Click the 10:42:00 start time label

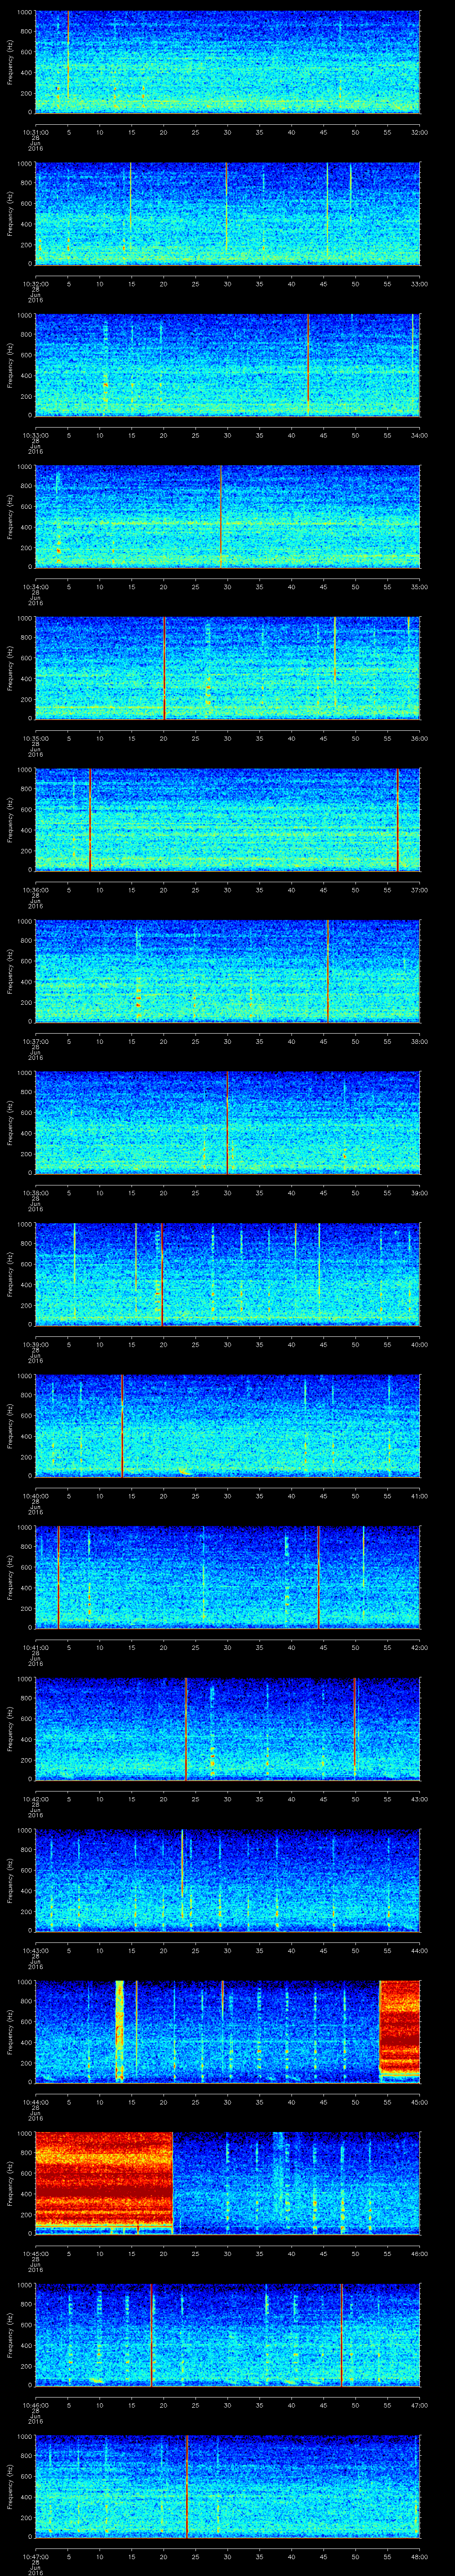click(x=35, y=1799)
